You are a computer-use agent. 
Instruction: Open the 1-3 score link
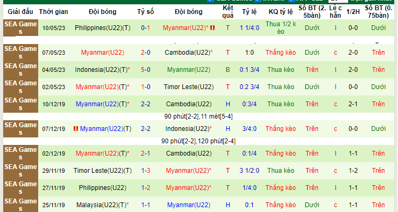click(145, 171)
